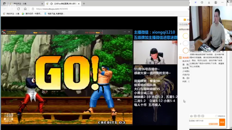Go to the browser home page
This screenshot has width=232, height=130.
click(25, 9)
